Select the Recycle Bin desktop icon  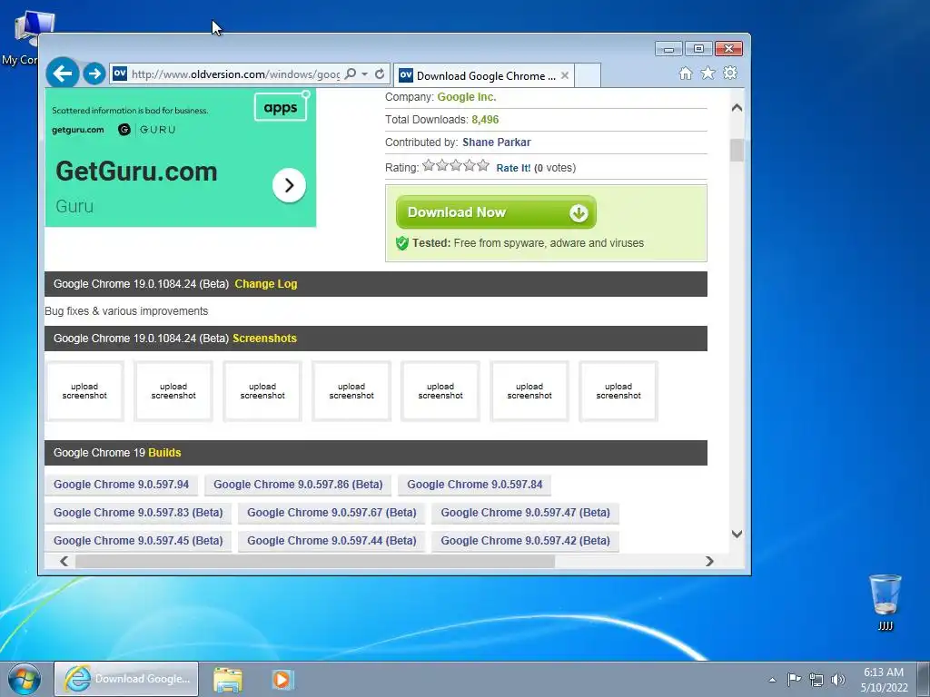coord(885,603)
